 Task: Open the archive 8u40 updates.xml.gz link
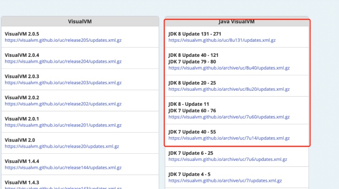[229, 68]
